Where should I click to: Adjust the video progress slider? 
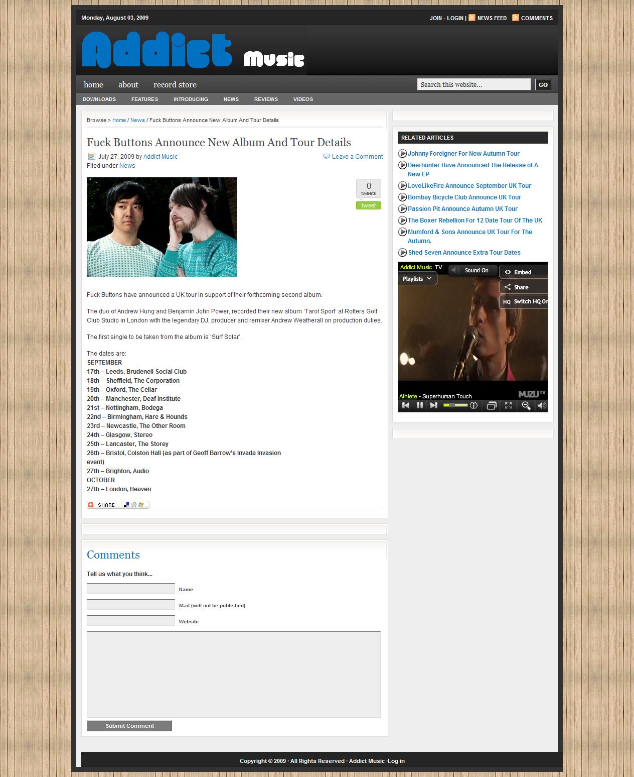coord(455,406)
